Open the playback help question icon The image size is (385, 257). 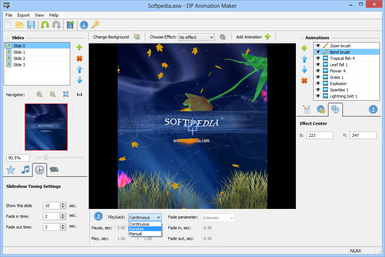click(x=98, y=216)
